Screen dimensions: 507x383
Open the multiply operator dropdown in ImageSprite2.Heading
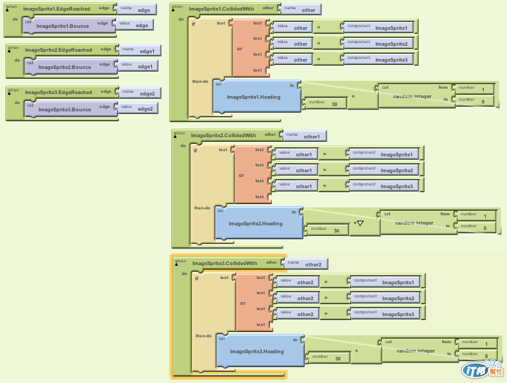point(360,223)
